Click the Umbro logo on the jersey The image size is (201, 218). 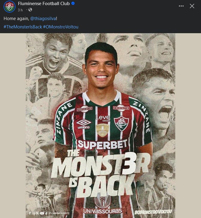click(x=84, y=124)
